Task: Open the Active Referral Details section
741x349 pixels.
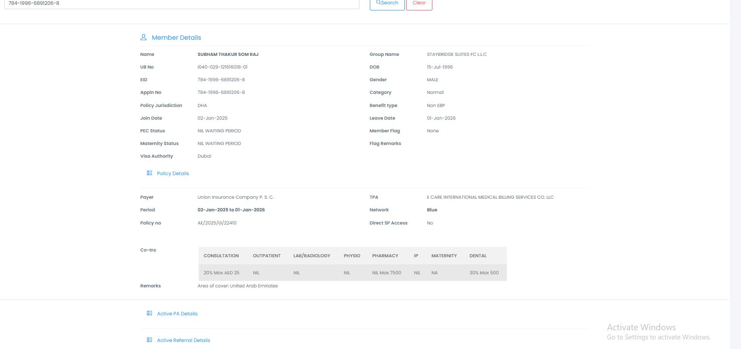Action: click(x=183, y=340)
